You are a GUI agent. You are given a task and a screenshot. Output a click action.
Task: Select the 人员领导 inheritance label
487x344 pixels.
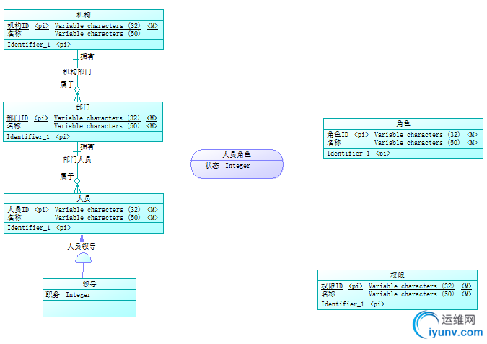(x=82, y=246)
